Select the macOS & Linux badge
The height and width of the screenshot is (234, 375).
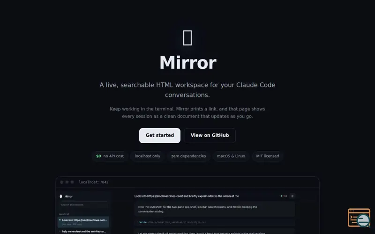tap(231, 156)
